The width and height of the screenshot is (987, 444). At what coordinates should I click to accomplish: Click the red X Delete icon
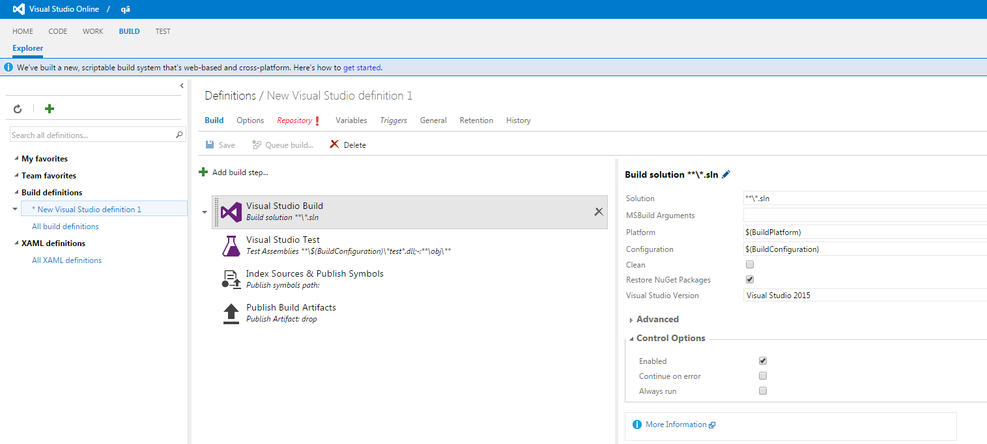[334, 145]
